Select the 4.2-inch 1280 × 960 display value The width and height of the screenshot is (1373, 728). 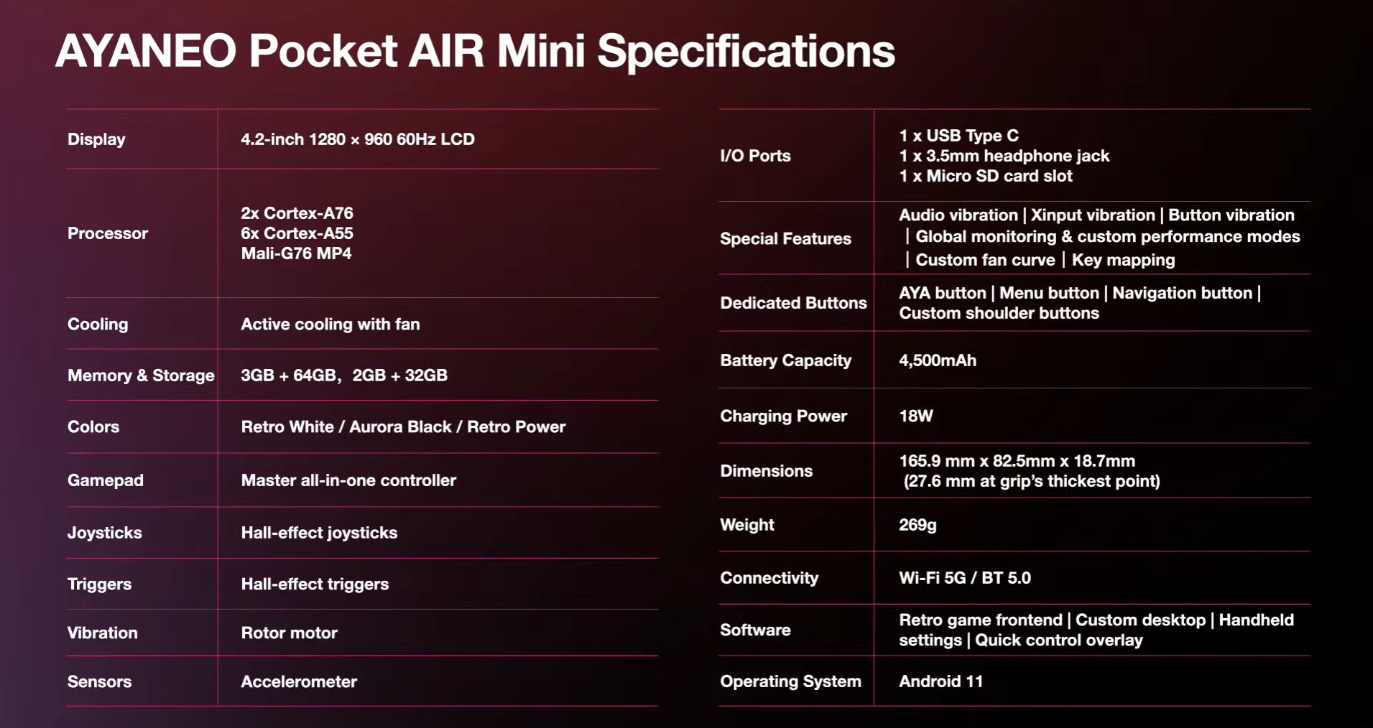pyautogui.click(x=358, y=139)
